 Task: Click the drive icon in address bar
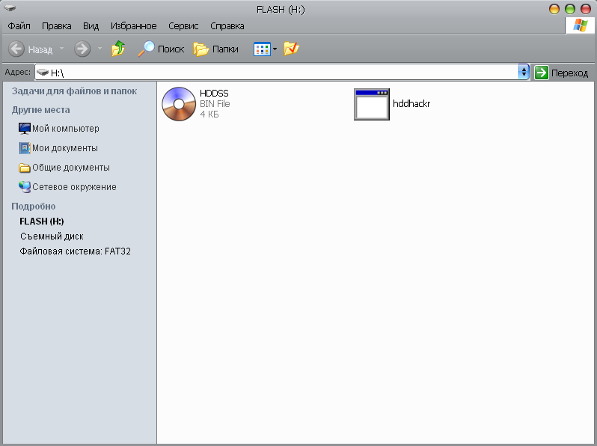(43, 72)
